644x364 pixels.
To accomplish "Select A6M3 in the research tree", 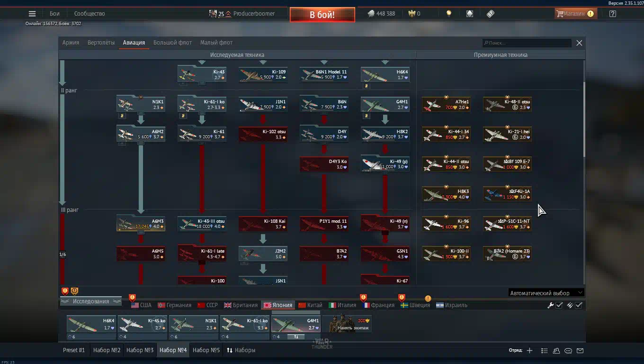I will (x=141, y=224).
